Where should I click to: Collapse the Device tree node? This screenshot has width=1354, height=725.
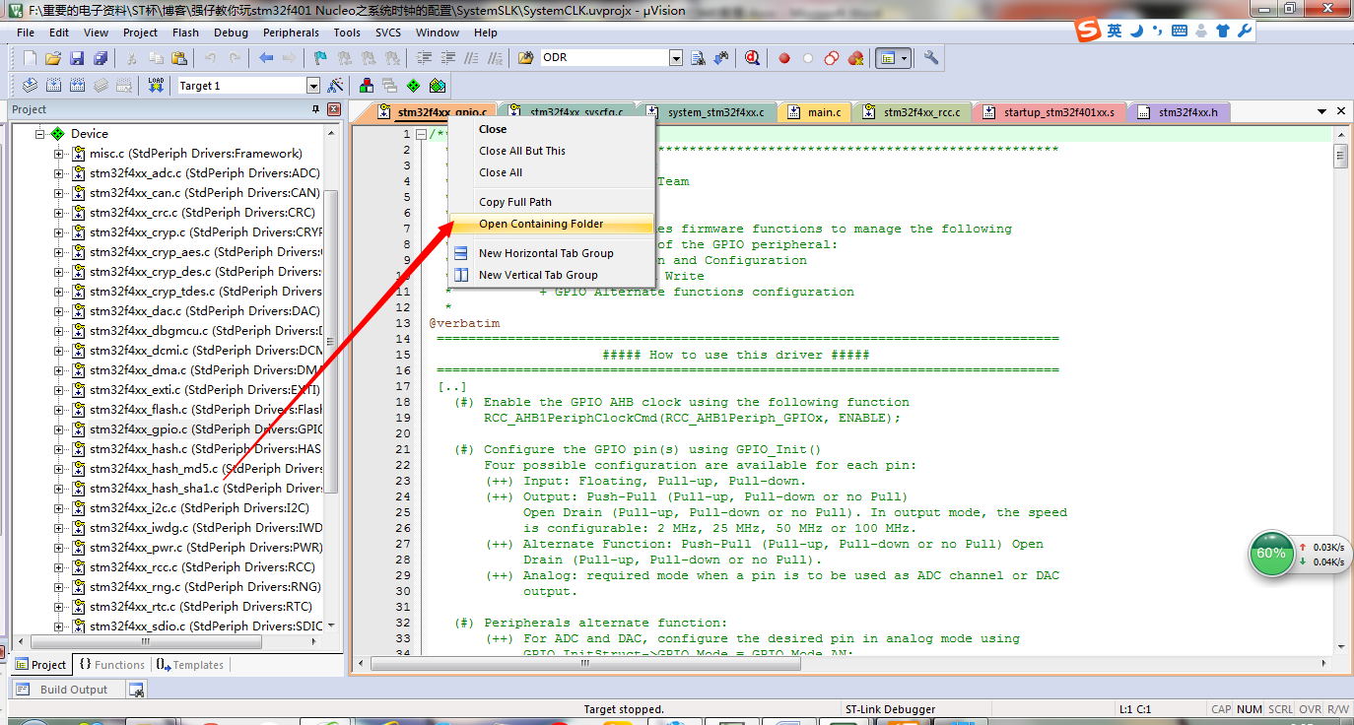(41, 134)
